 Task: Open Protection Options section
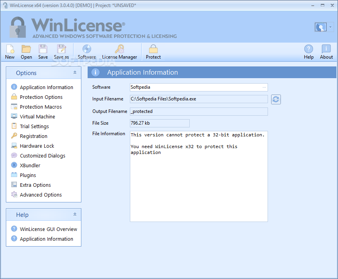(41, 97)
